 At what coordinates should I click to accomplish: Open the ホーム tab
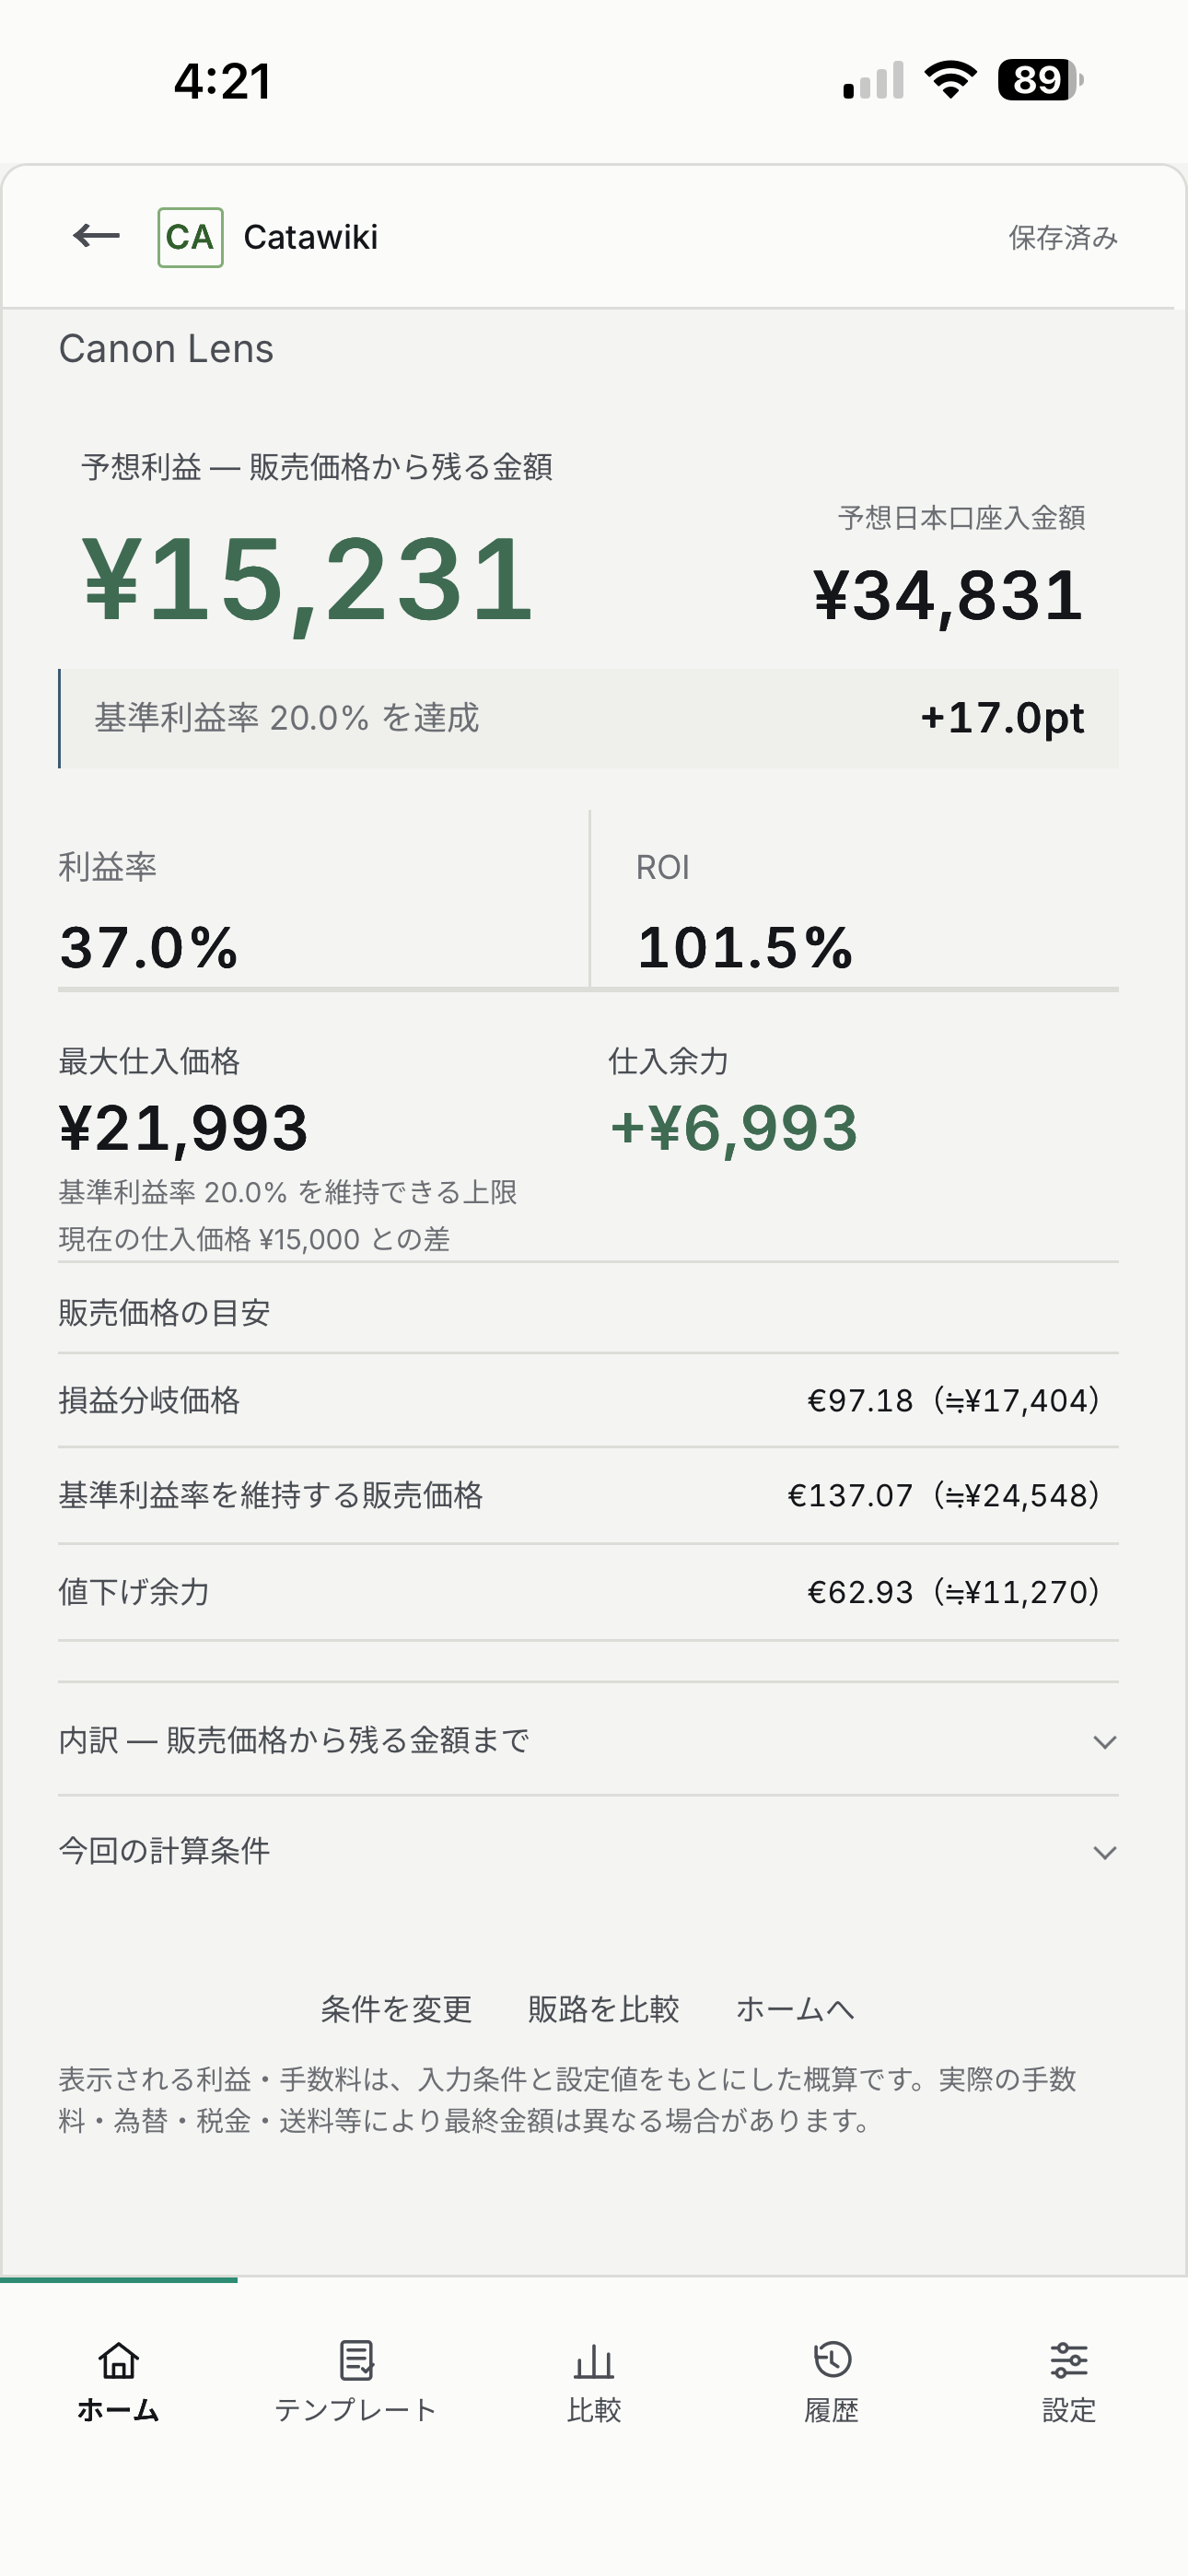pyautogui.click(x=118, y=2382)
